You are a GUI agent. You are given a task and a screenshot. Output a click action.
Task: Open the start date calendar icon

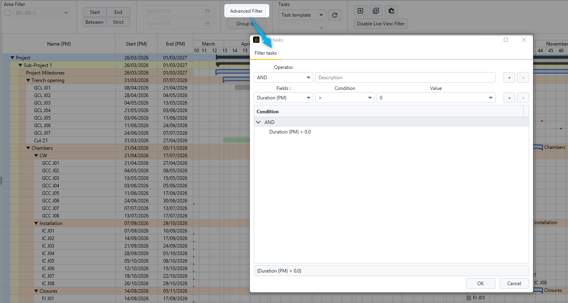pyautogui.click(x=208, y=11)
